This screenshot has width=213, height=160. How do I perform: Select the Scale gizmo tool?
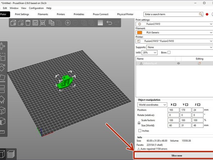coord(3,57)
